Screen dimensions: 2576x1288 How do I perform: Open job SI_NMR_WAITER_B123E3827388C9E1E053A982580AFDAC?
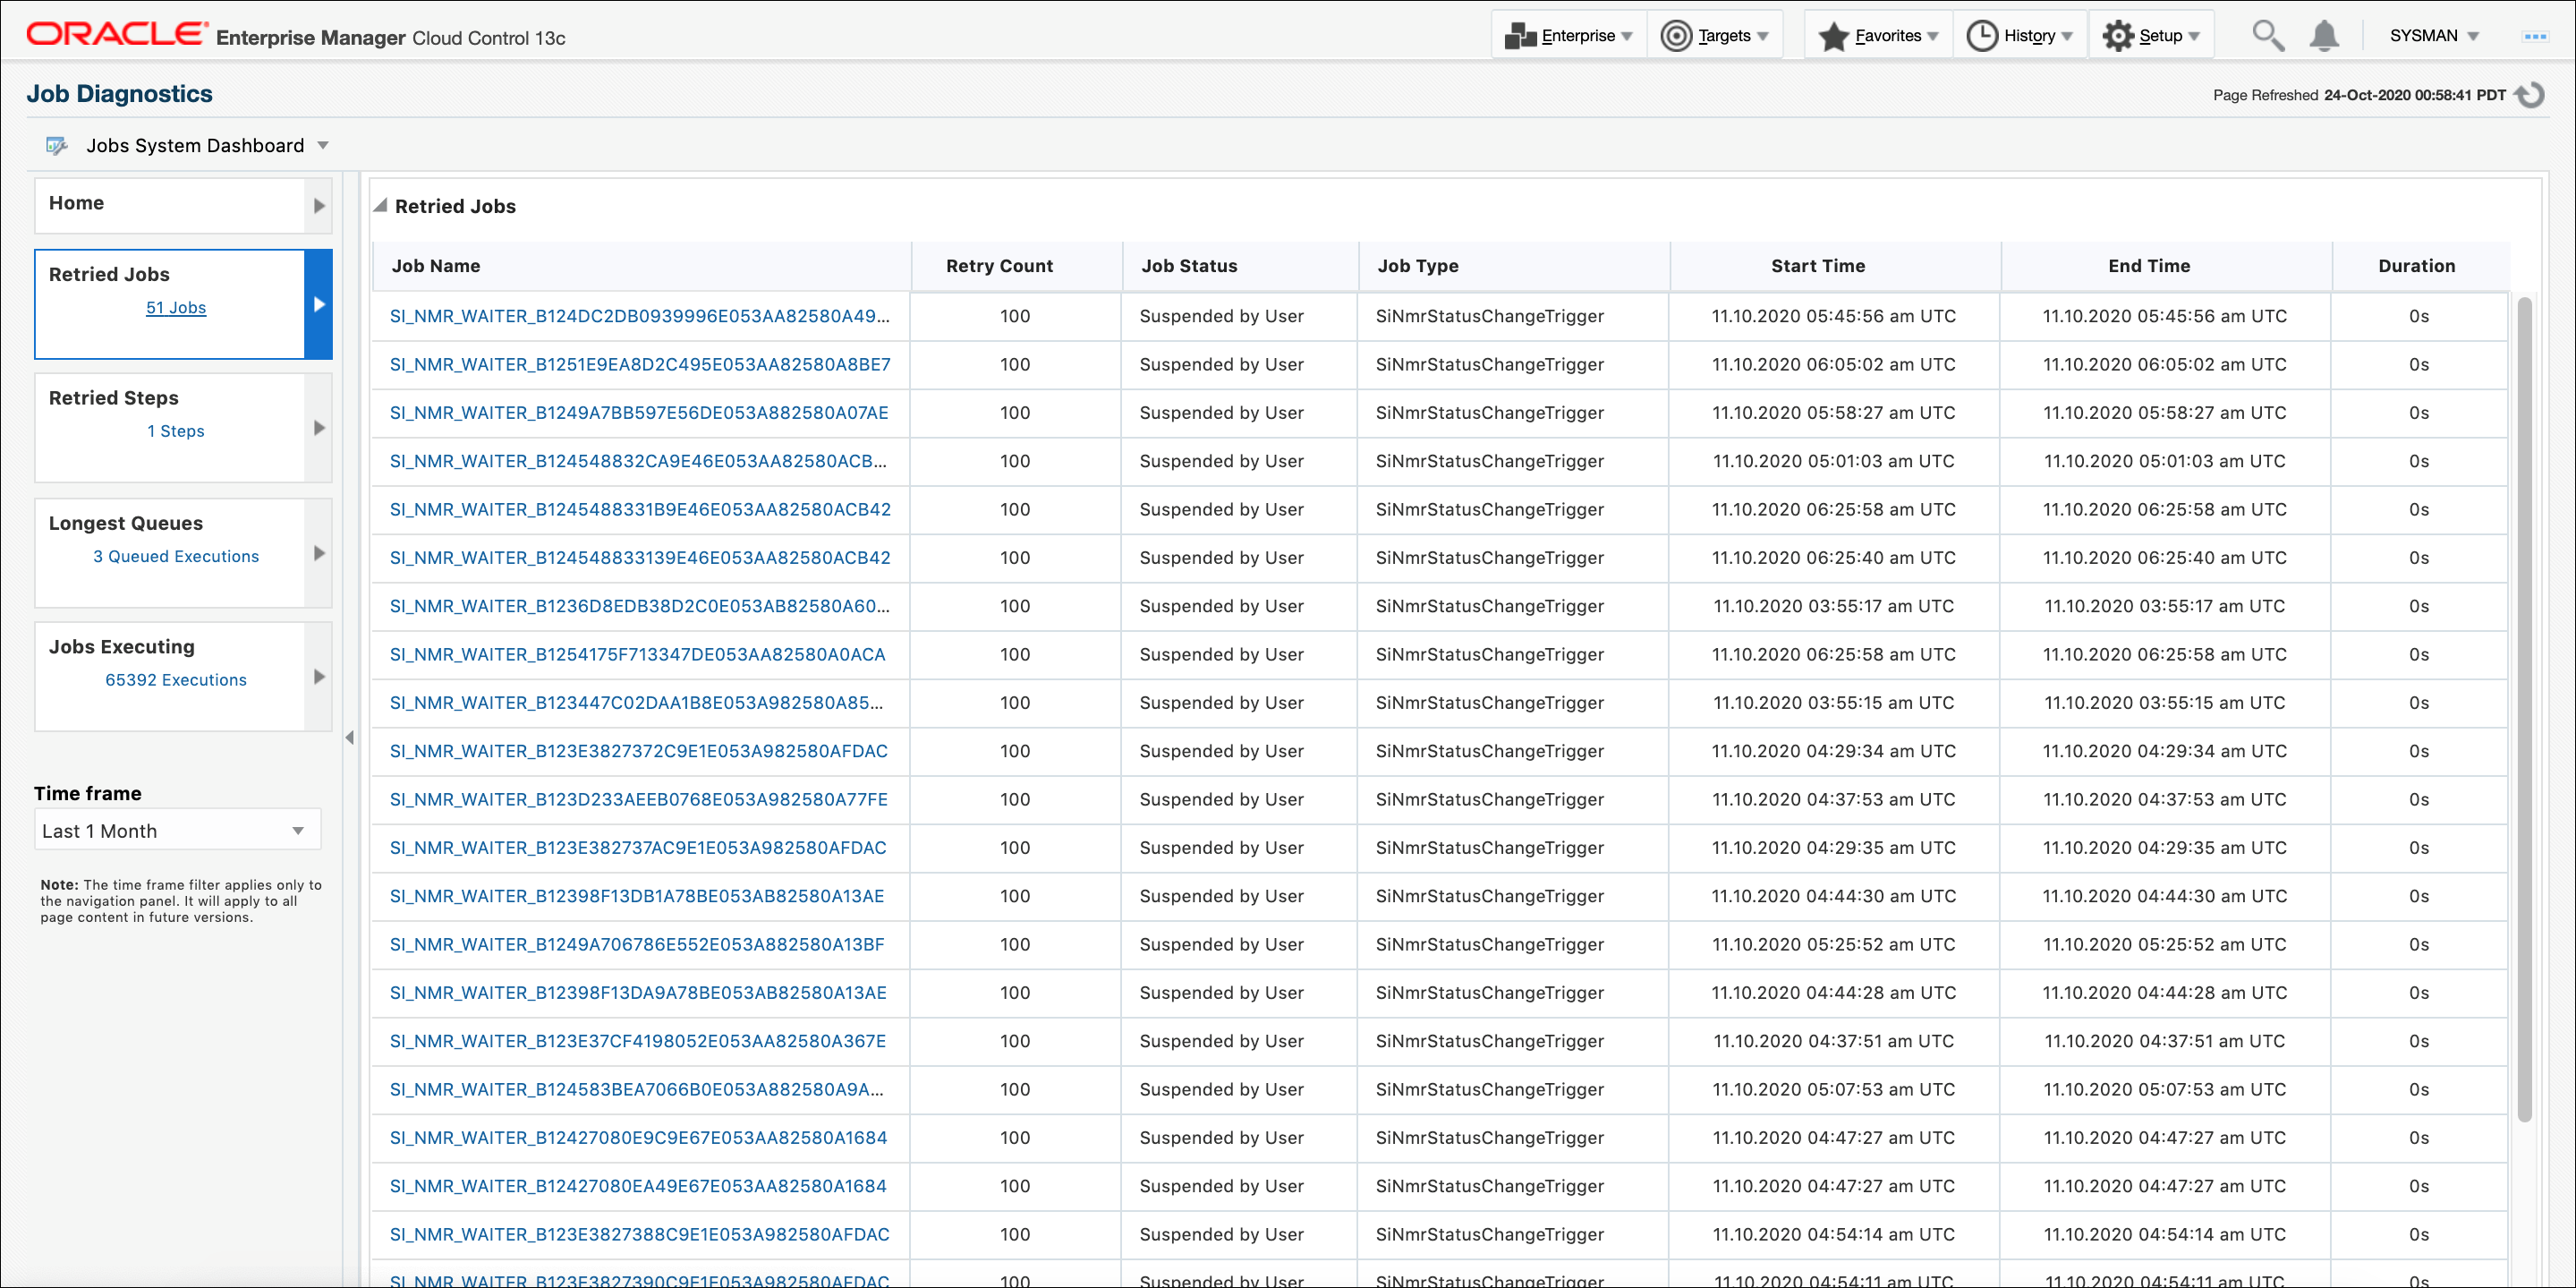point(639,1235)
